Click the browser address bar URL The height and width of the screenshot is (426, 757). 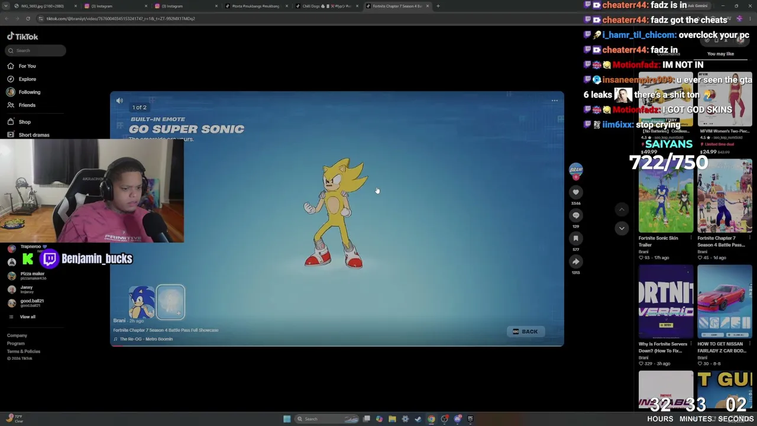121,18
